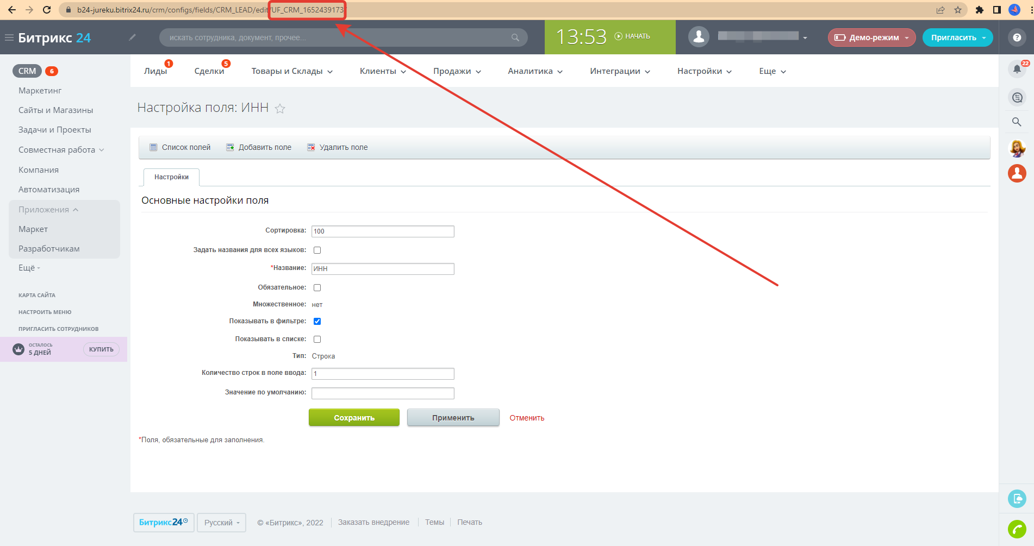The height and width of the screenshot is (546, 1034).
Task: Click the green Сохранить button
Action: point(354,418)
